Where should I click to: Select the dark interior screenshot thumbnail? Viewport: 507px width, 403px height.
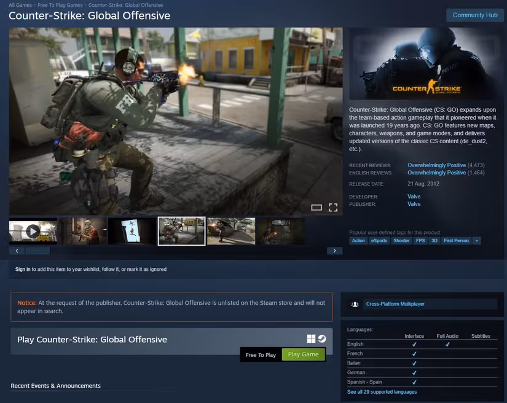pos(280,231)
